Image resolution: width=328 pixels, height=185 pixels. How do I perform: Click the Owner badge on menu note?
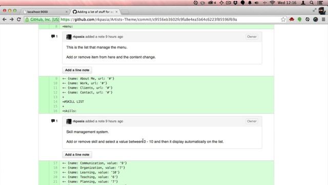[x=252, y=36]
